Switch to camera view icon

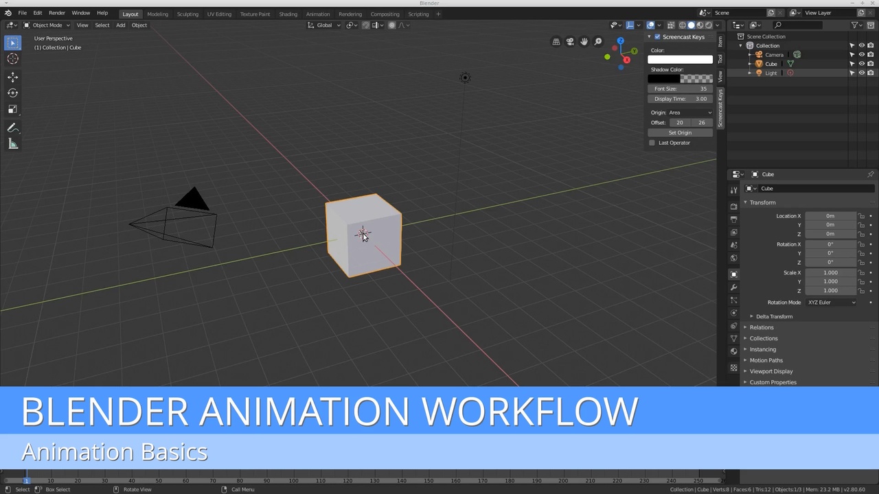(570, 42)
